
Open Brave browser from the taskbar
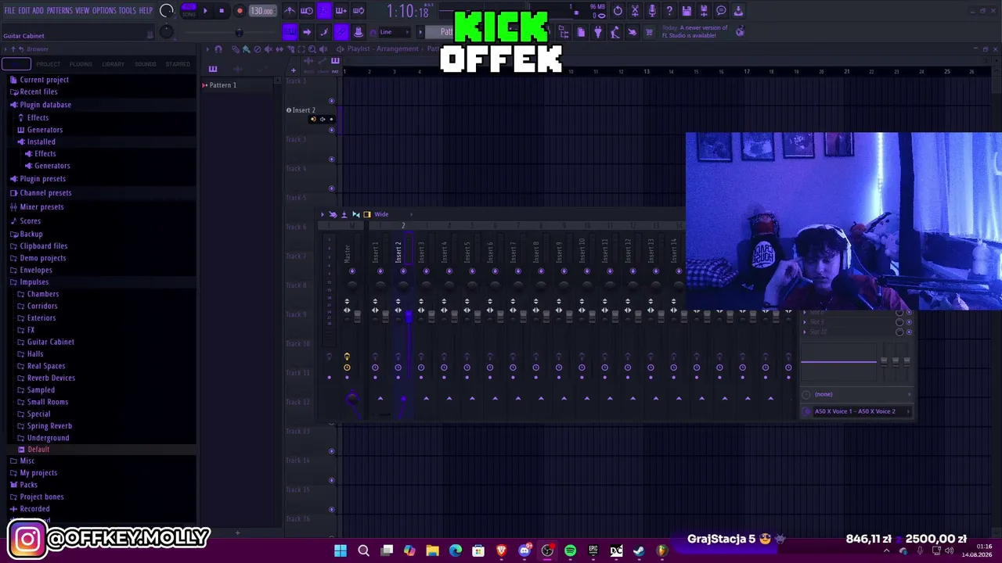[x=501, y=551]
